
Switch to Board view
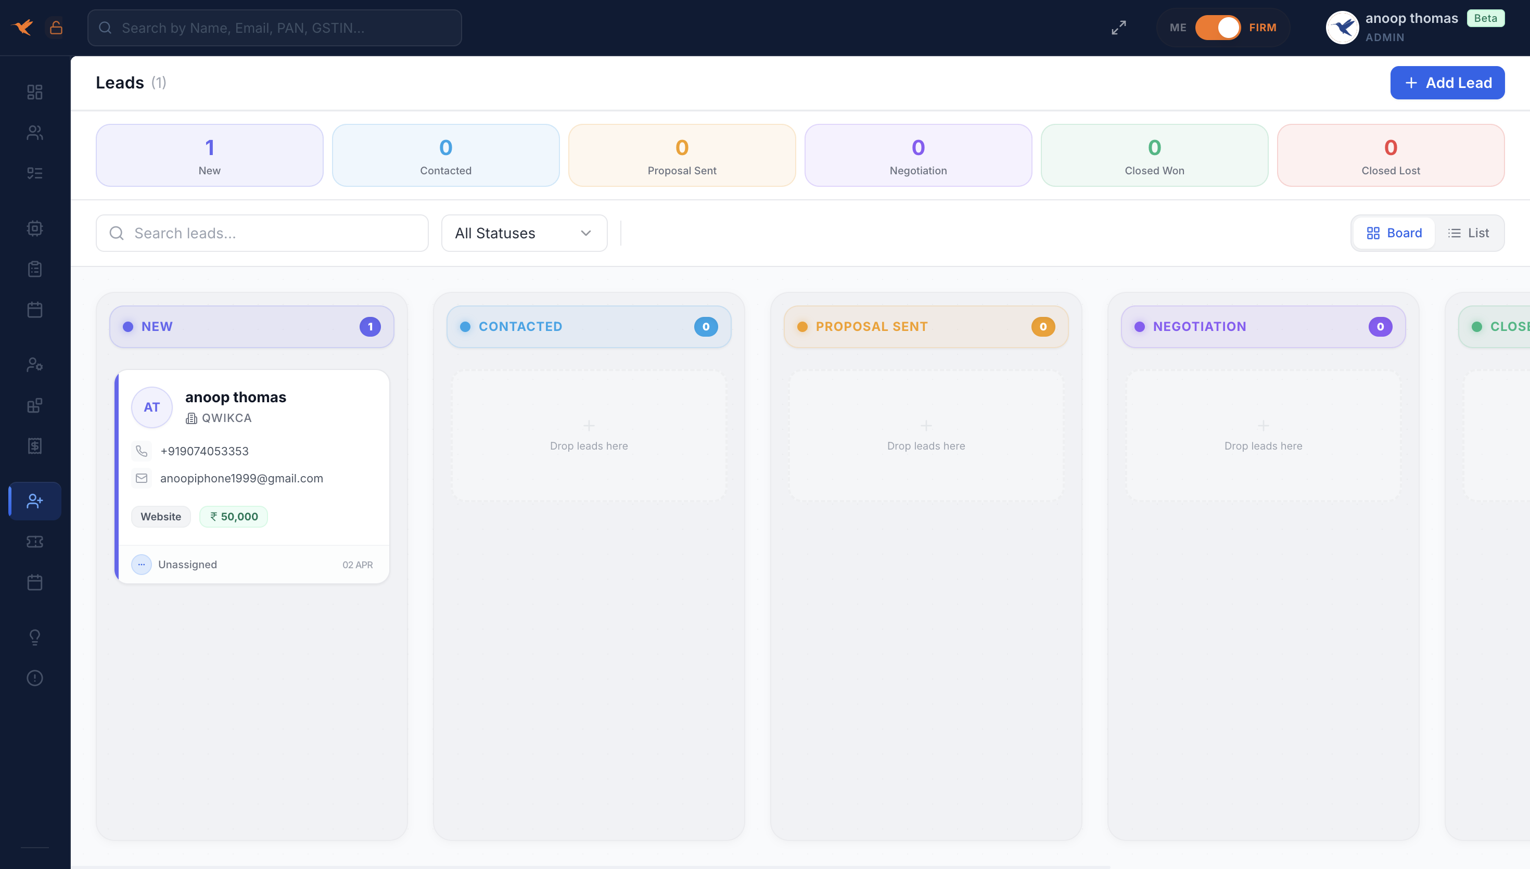coord(1394,233)
